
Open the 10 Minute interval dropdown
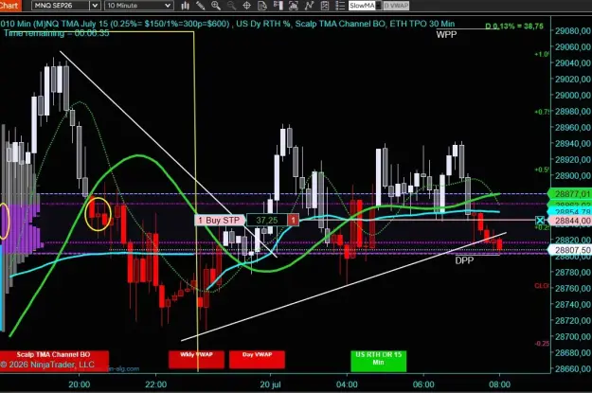tap(139, 6)
